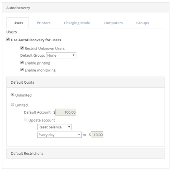
Task: Choose the Limited quota radio button
Action: [12, 104]
